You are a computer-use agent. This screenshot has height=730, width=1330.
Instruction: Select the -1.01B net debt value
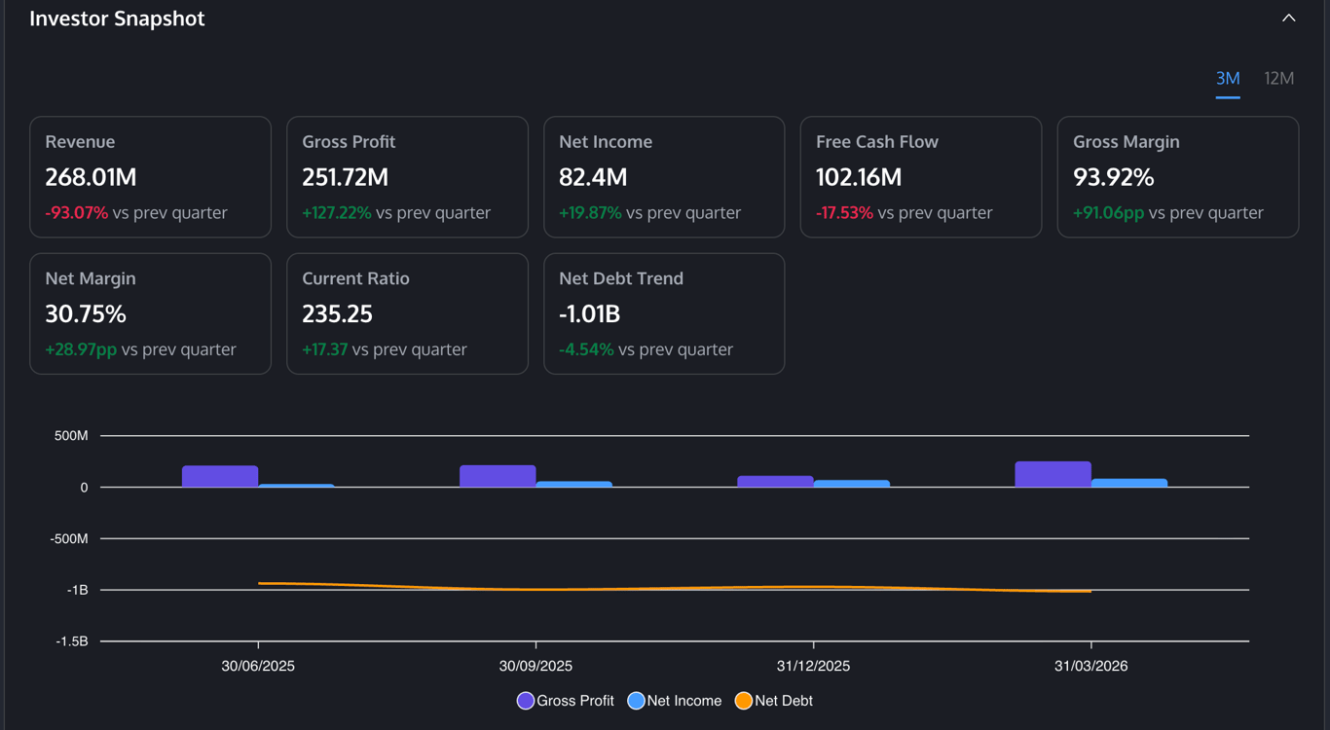[590, 313]
